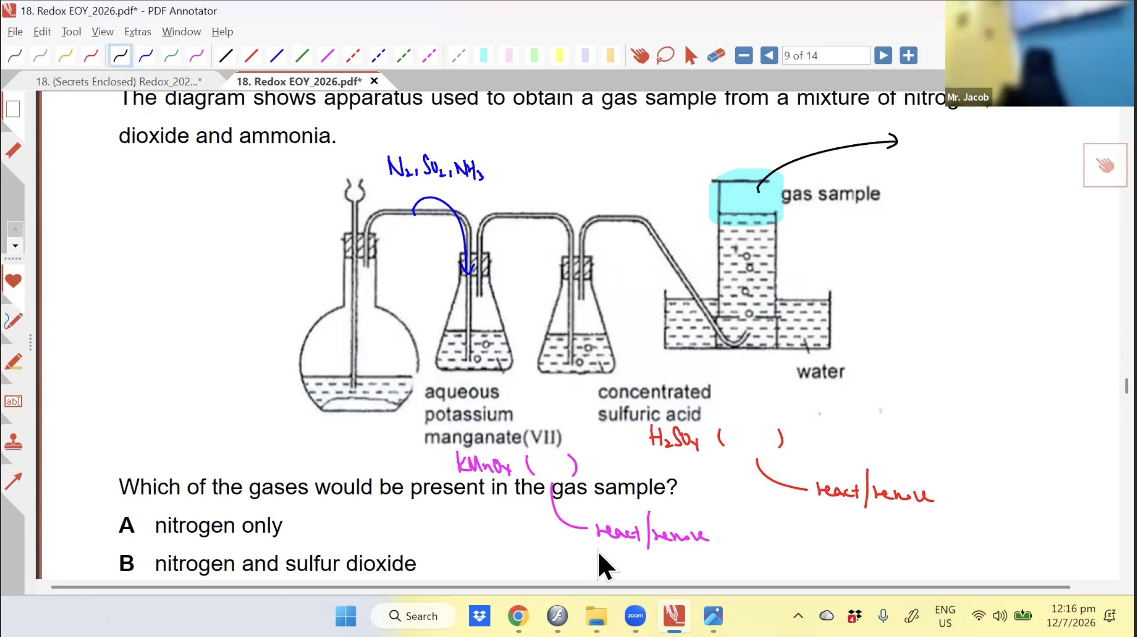Pick the cyan highlighter swatch
The width and height of the screenshot is (1137, 637).
(484, 56)
